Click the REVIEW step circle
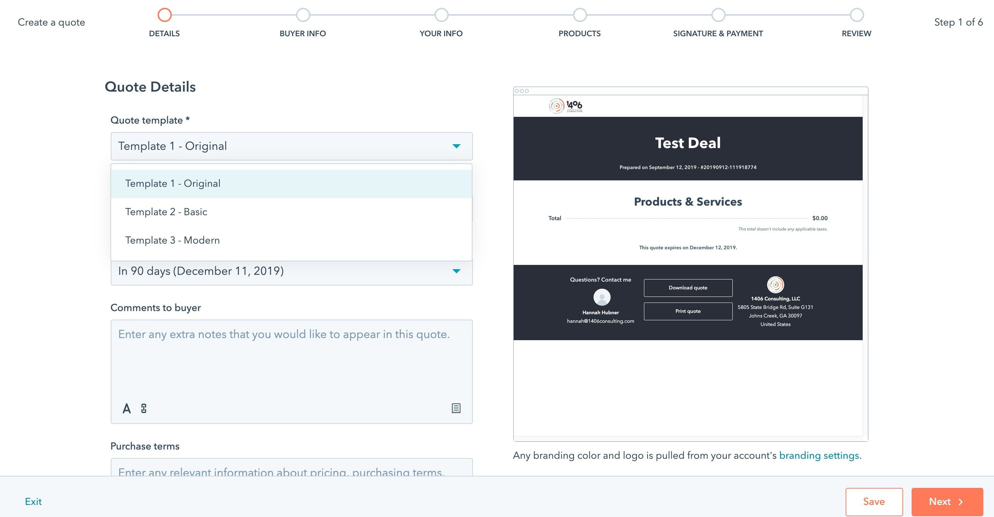Image resolution: width=994 pixels, height=517 pixels. (856, 15)
